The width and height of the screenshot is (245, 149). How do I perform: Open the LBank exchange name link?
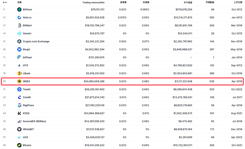[x=27, y=73]
